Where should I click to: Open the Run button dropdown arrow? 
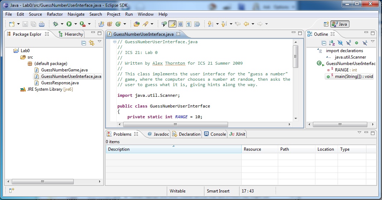coord(76,24)
